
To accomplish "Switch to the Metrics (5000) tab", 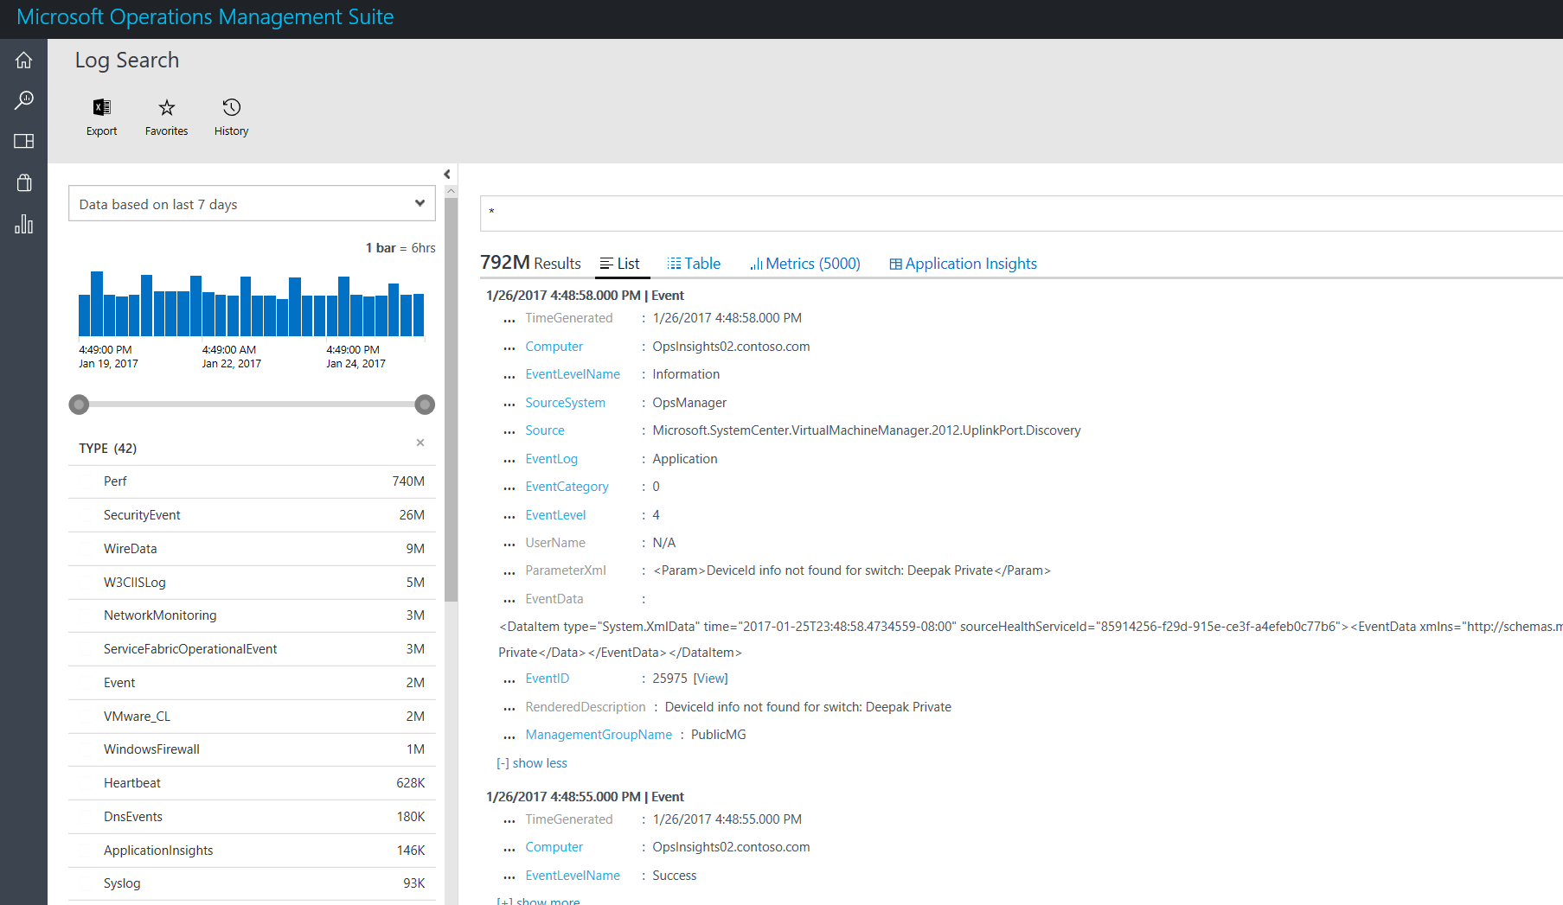I will 805,264.
